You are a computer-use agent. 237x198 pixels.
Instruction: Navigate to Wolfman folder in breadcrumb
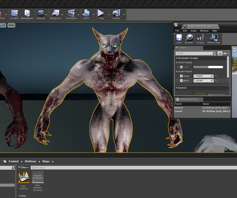click(x=30, y=161)
